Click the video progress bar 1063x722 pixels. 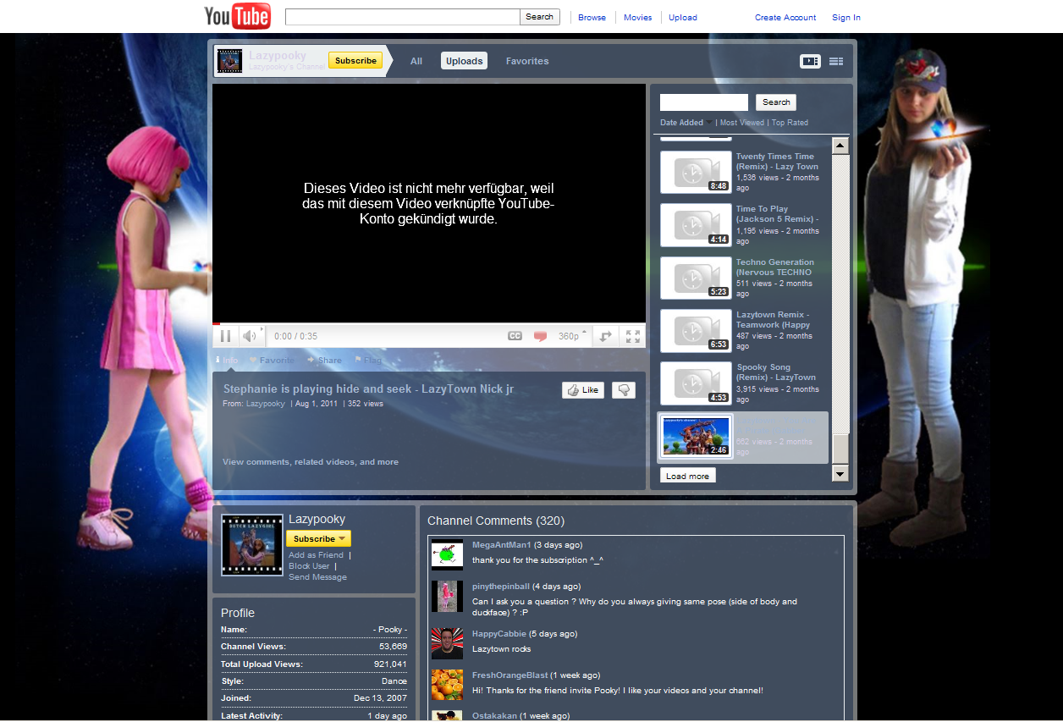pyautogui.click(x=428, y=323)
